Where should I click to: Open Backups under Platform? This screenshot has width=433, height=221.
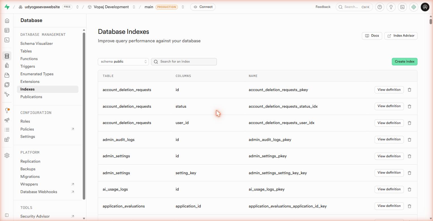[28, 169]
